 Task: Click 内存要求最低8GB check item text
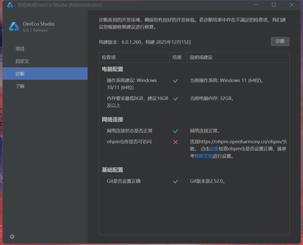[x=137, y=102]
